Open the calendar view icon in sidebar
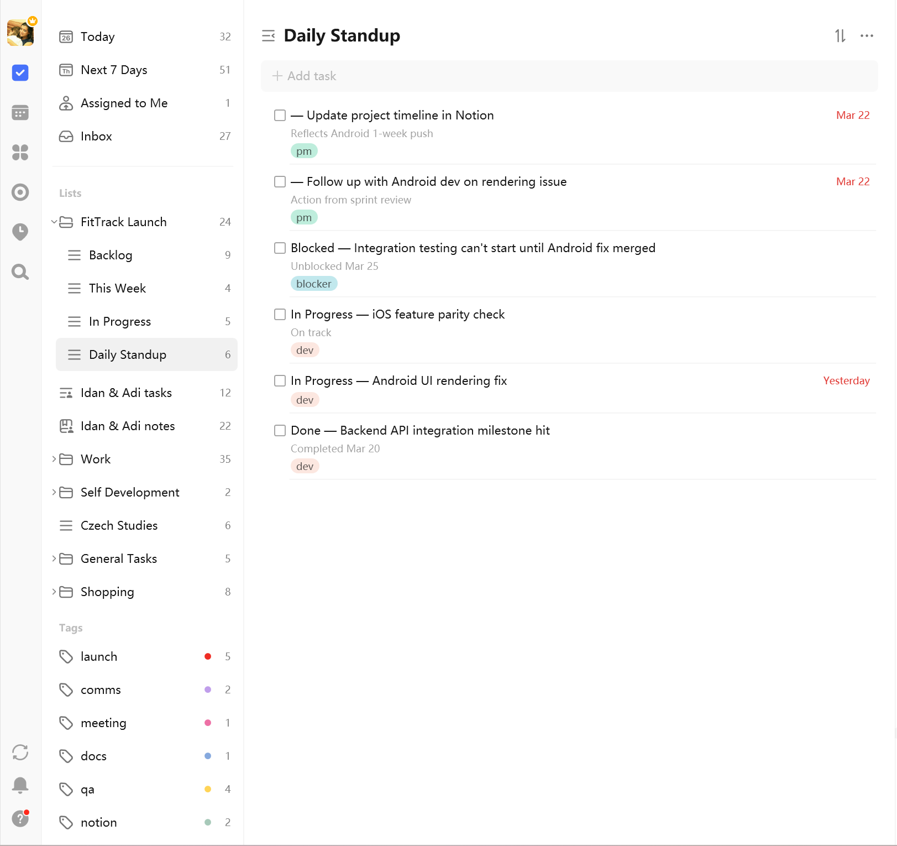This screenshot has width=897, height=846. point(20,113)
